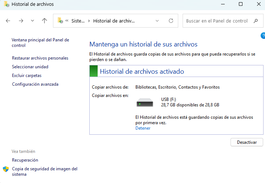Image resolution: width=265 pixels, height=183 pixels.
Task: Refresh the File History page
Action: pos(171,21)
